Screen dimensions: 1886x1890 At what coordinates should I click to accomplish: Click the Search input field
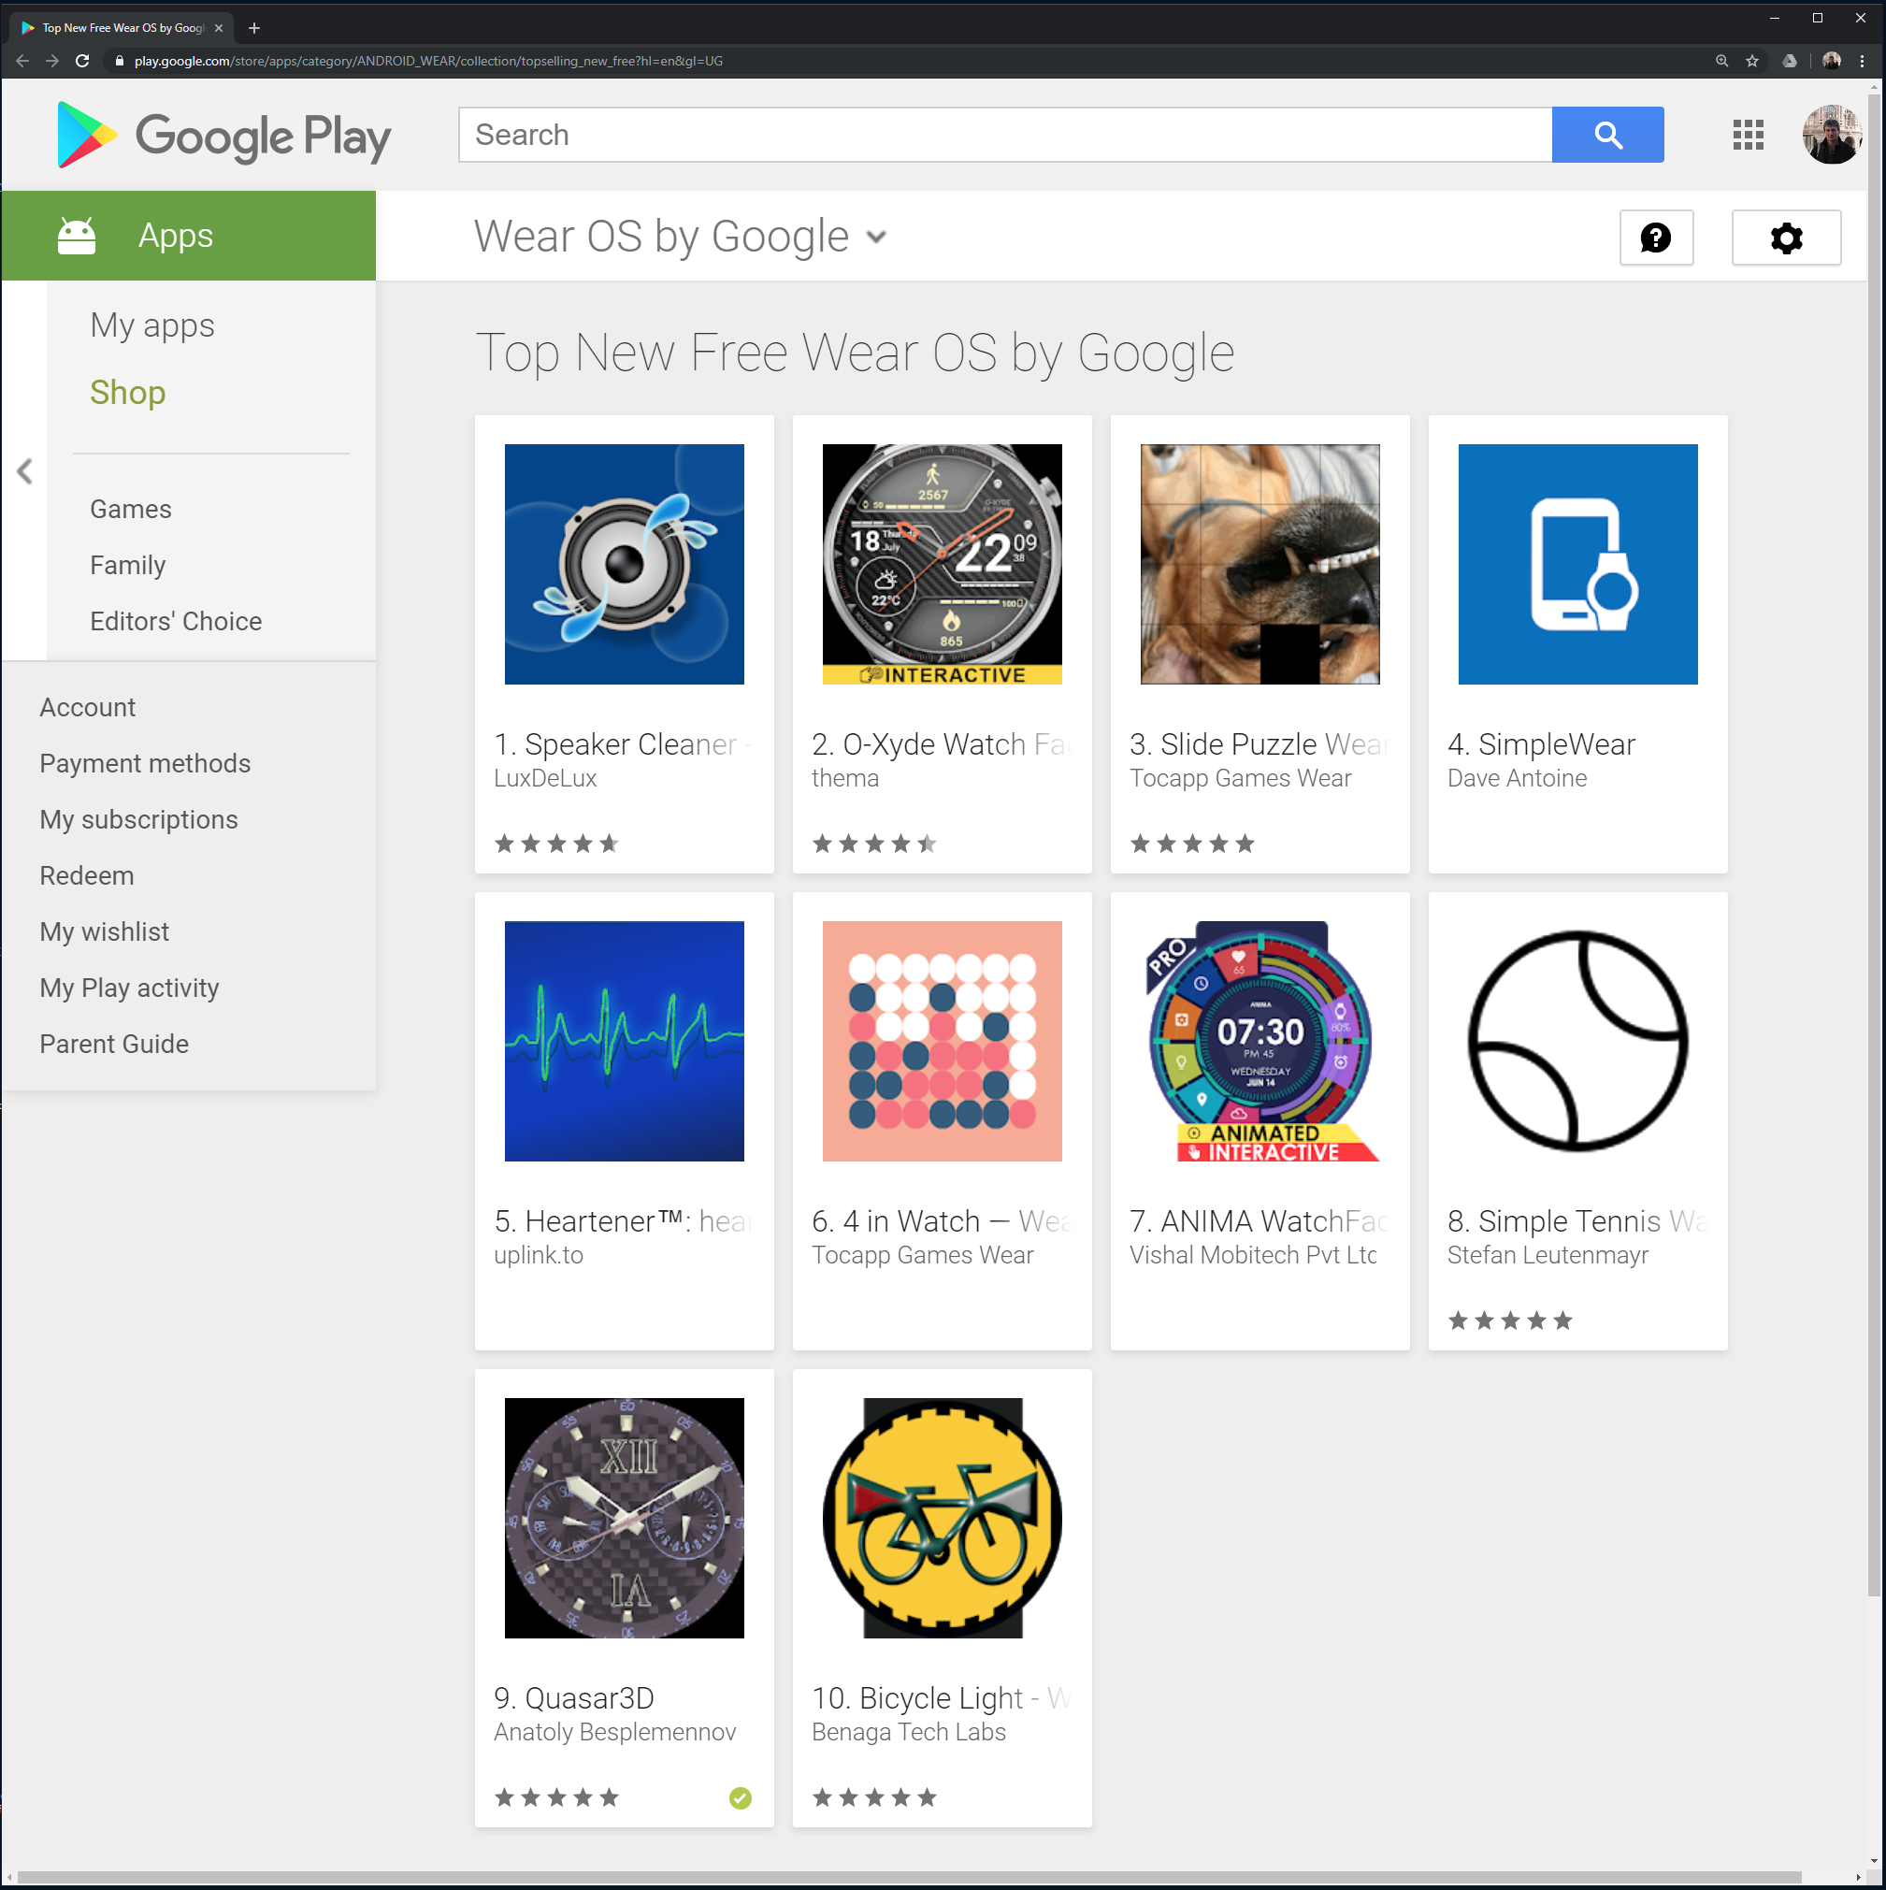click(1004, 135)
